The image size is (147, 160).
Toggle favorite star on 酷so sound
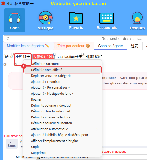tap(5, 64)
